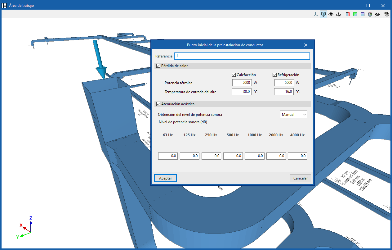
Task: Click the red-blue vertical section plane icon
Action: [x=347, y=14]
